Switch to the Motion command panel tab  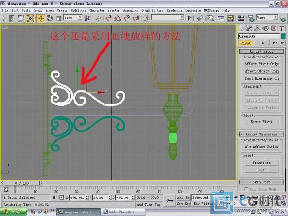(x=265, y=28)
